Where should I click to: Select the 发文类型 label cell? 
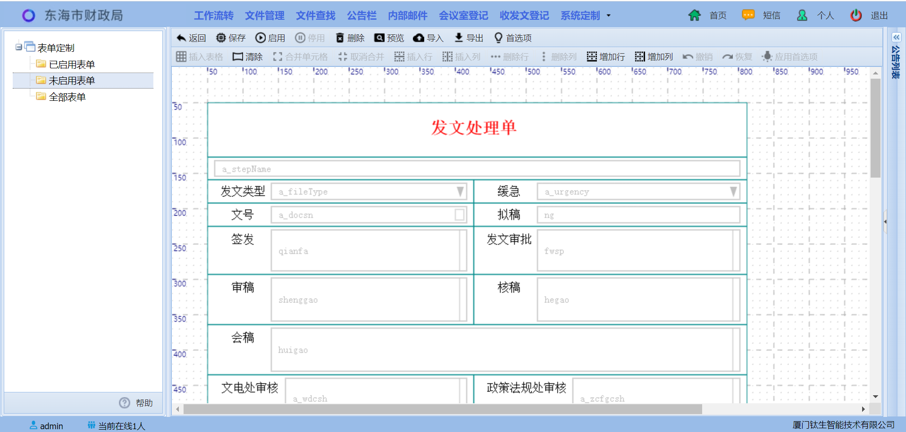pos(243,191)
